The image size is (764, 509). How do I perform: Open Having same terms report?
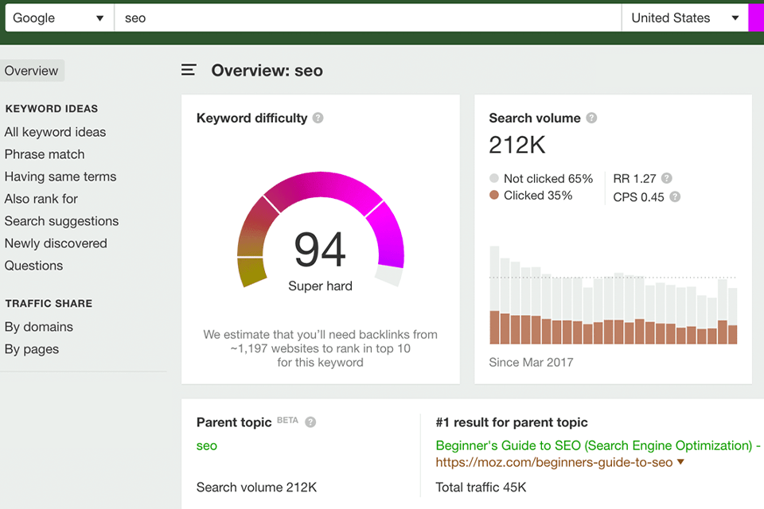(60, 177)
